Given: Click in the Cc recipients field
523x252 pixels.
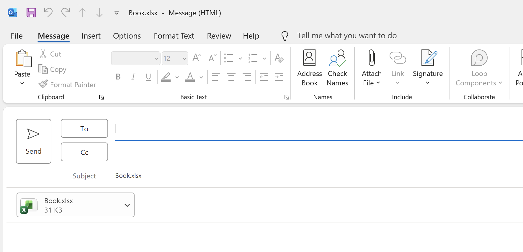Looking at the screenshot, I should click(x=319, y=152).
